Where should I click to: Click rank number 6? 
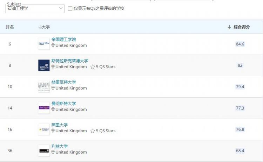click(10, 44)
